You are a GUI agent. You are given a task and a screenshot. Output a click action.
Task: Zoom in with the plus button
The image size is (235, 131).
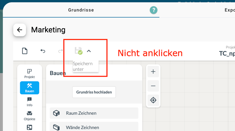(x=153, y=72)
